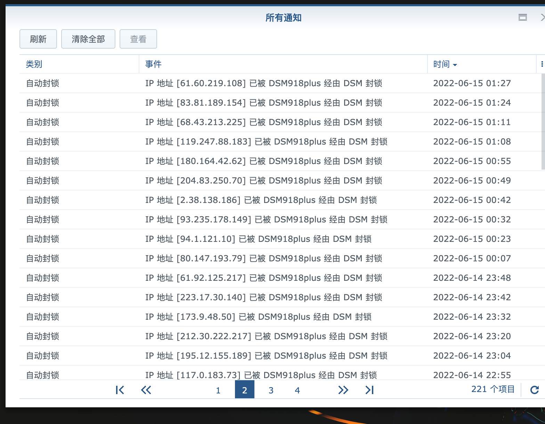The width and height of the screenshot is (545, 424).
Task: Open page 3 of notifications
Action: click(x=271, y=390)
